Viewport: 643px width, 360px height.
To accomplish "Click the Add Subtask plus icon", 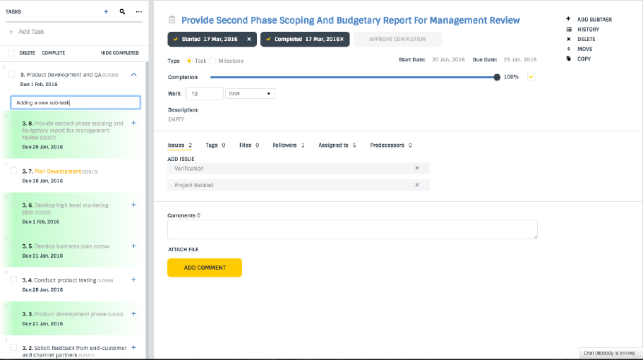I will [x=568, y=19].
